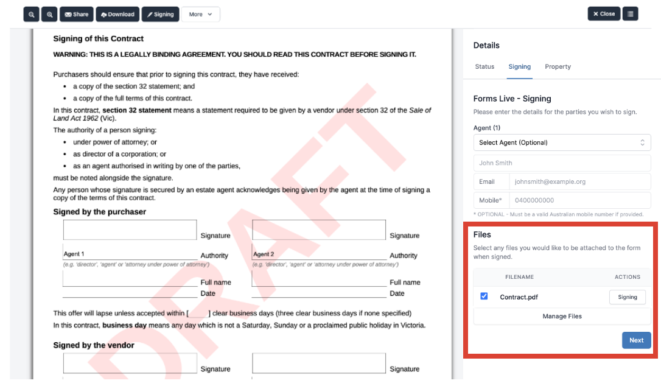This screenshot has width=661, height=386.
Task: Click the Signing action for Contract.pdf
Action: [x=627, y=297]
